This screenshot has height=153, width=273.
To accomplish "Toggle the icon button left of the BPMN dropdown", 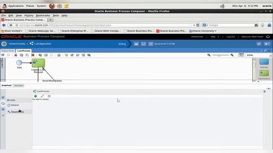I will pos(241,55).
